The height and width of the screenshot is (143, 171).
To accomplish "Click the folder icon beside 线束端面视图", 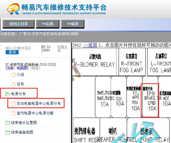I will click(x=8, y=133).
